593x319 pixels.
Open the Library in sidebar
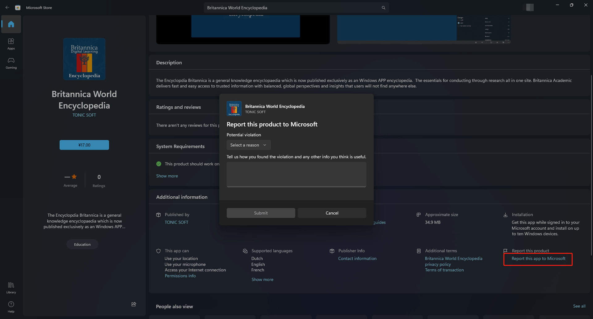[x=11, y=287]
